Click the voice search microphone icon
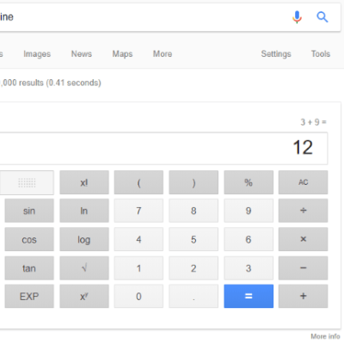344x344 pixels. [297, 17]
